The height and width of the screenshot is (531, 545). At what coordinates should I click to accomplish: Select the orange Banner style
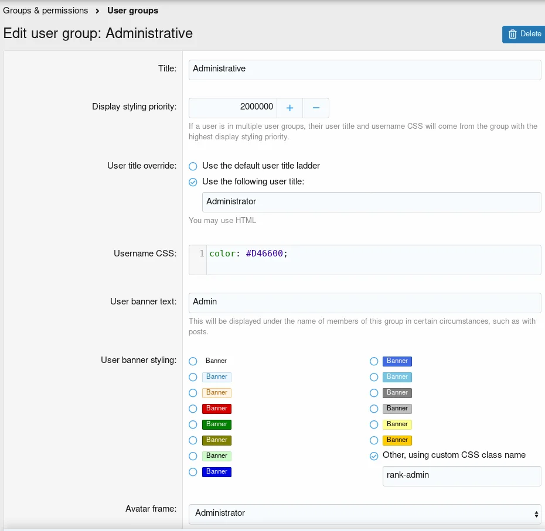tap(374, 440)
